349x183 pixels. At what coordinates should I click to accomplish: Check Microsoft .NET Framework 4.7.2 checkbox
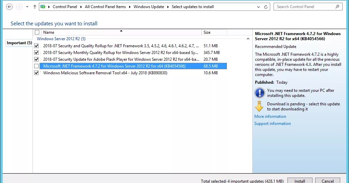click(36, 66)
